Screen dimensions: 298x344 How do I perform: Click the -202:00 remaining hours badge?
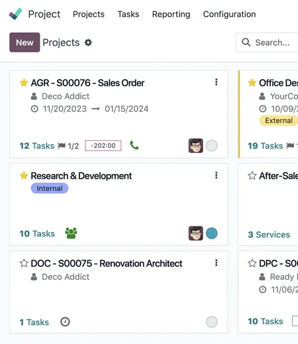click(x=103, y=146)
